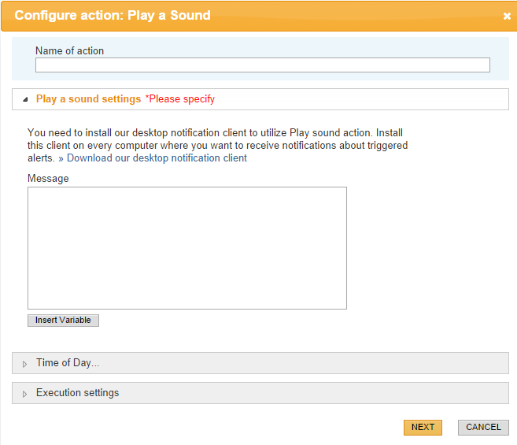The width and height of the screenshot is (517, 445).
Task: Open Download our desktop notification client link
Action: coord(157,158)
